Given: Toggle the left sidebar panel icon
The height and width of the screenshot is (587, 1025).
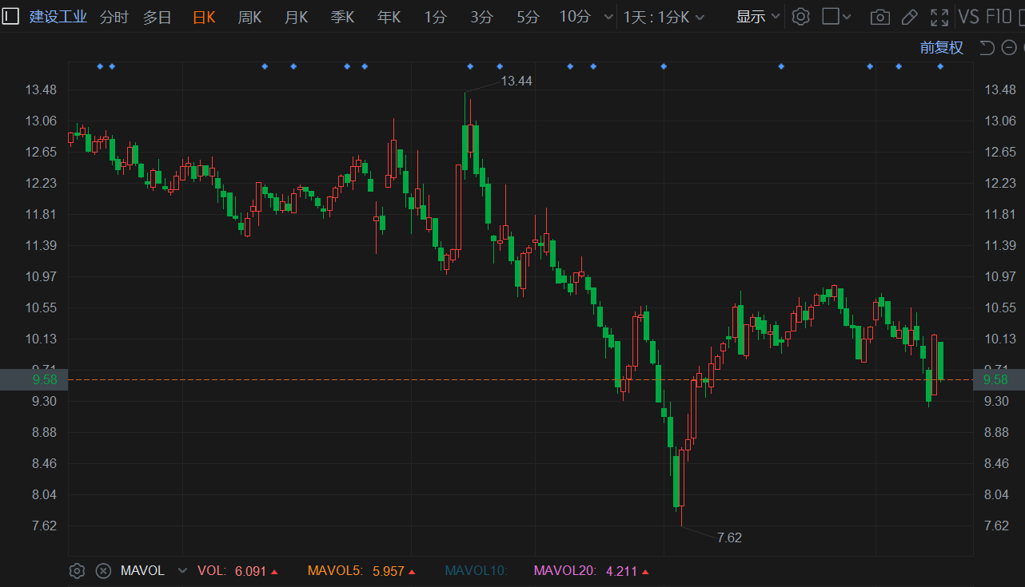Looking at the screenshot, I should coord(10,17).
